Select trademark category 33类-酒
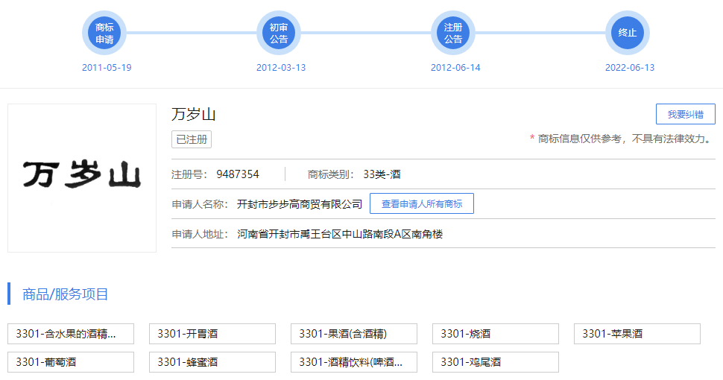The width and height of the screenshot is (723, 380). point(382,174)
